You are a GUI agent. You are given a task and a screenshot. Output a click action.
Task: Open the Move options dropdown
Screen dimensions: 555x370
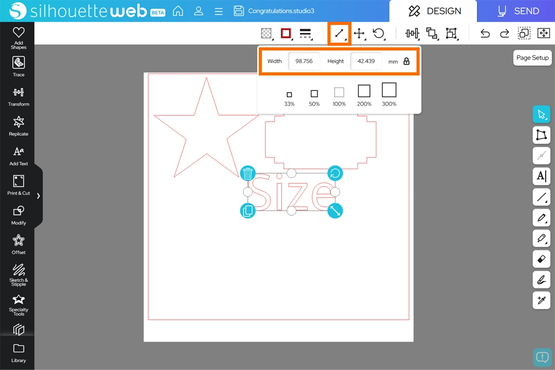tap(359, 34)
